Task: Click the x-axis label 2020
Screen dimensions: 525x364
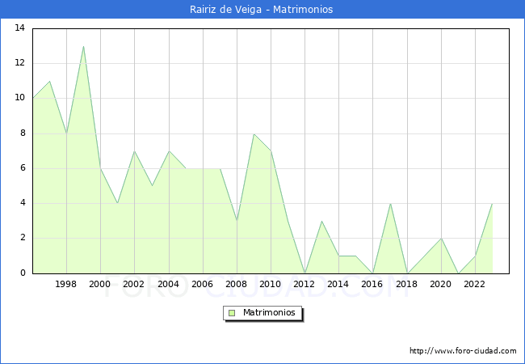Action: (441, 284)
